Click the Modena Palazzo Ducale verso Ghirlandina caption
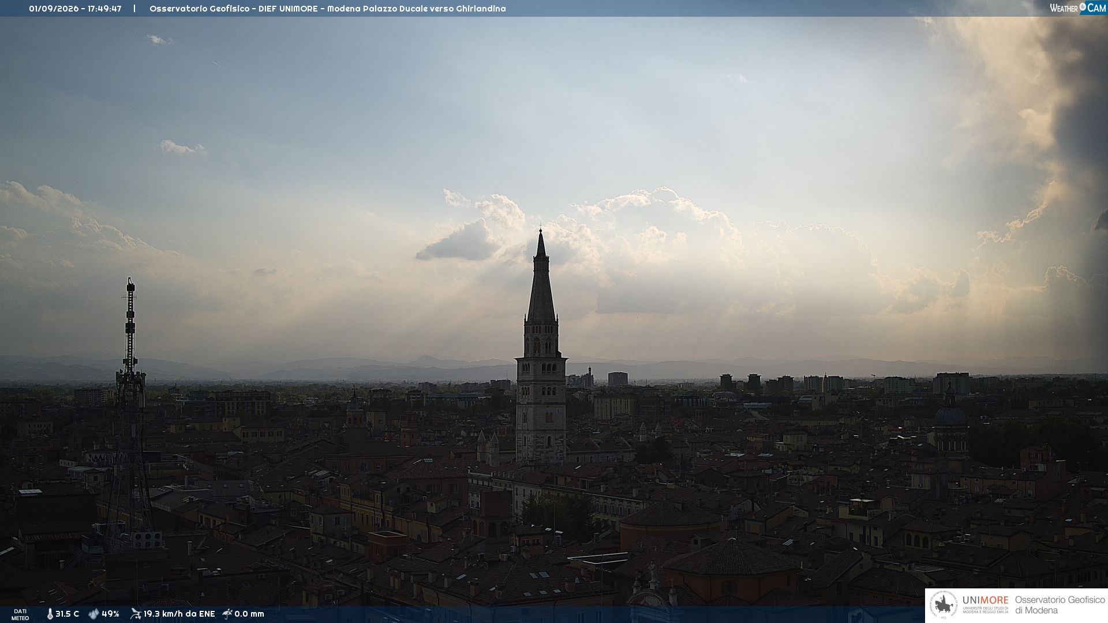The image size is (1108, 623). coord(416,9)
